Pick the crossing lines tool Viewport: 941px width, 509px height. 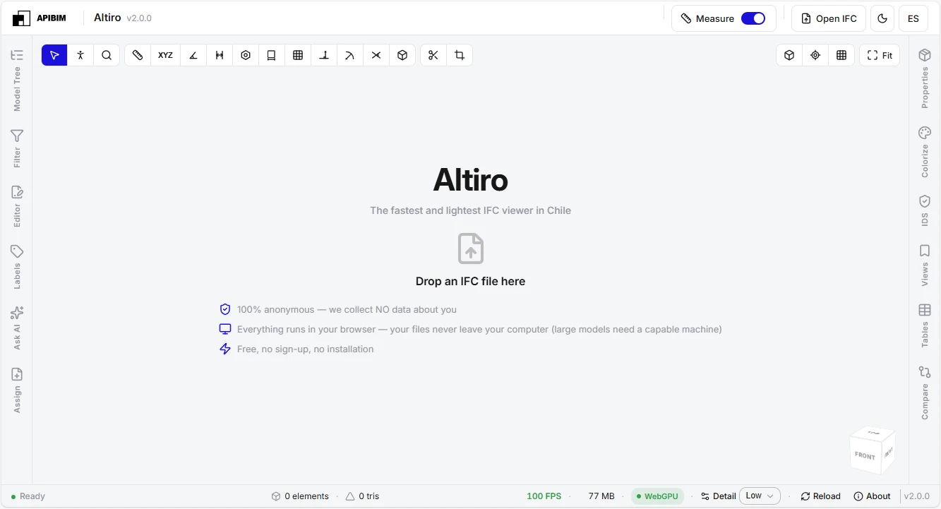376,55
